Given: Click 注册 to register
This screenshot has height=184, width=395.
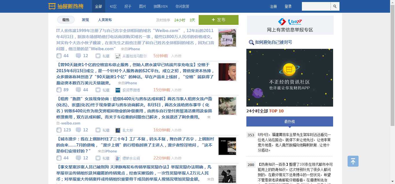Looking at the screenshot, I should 273,6.
